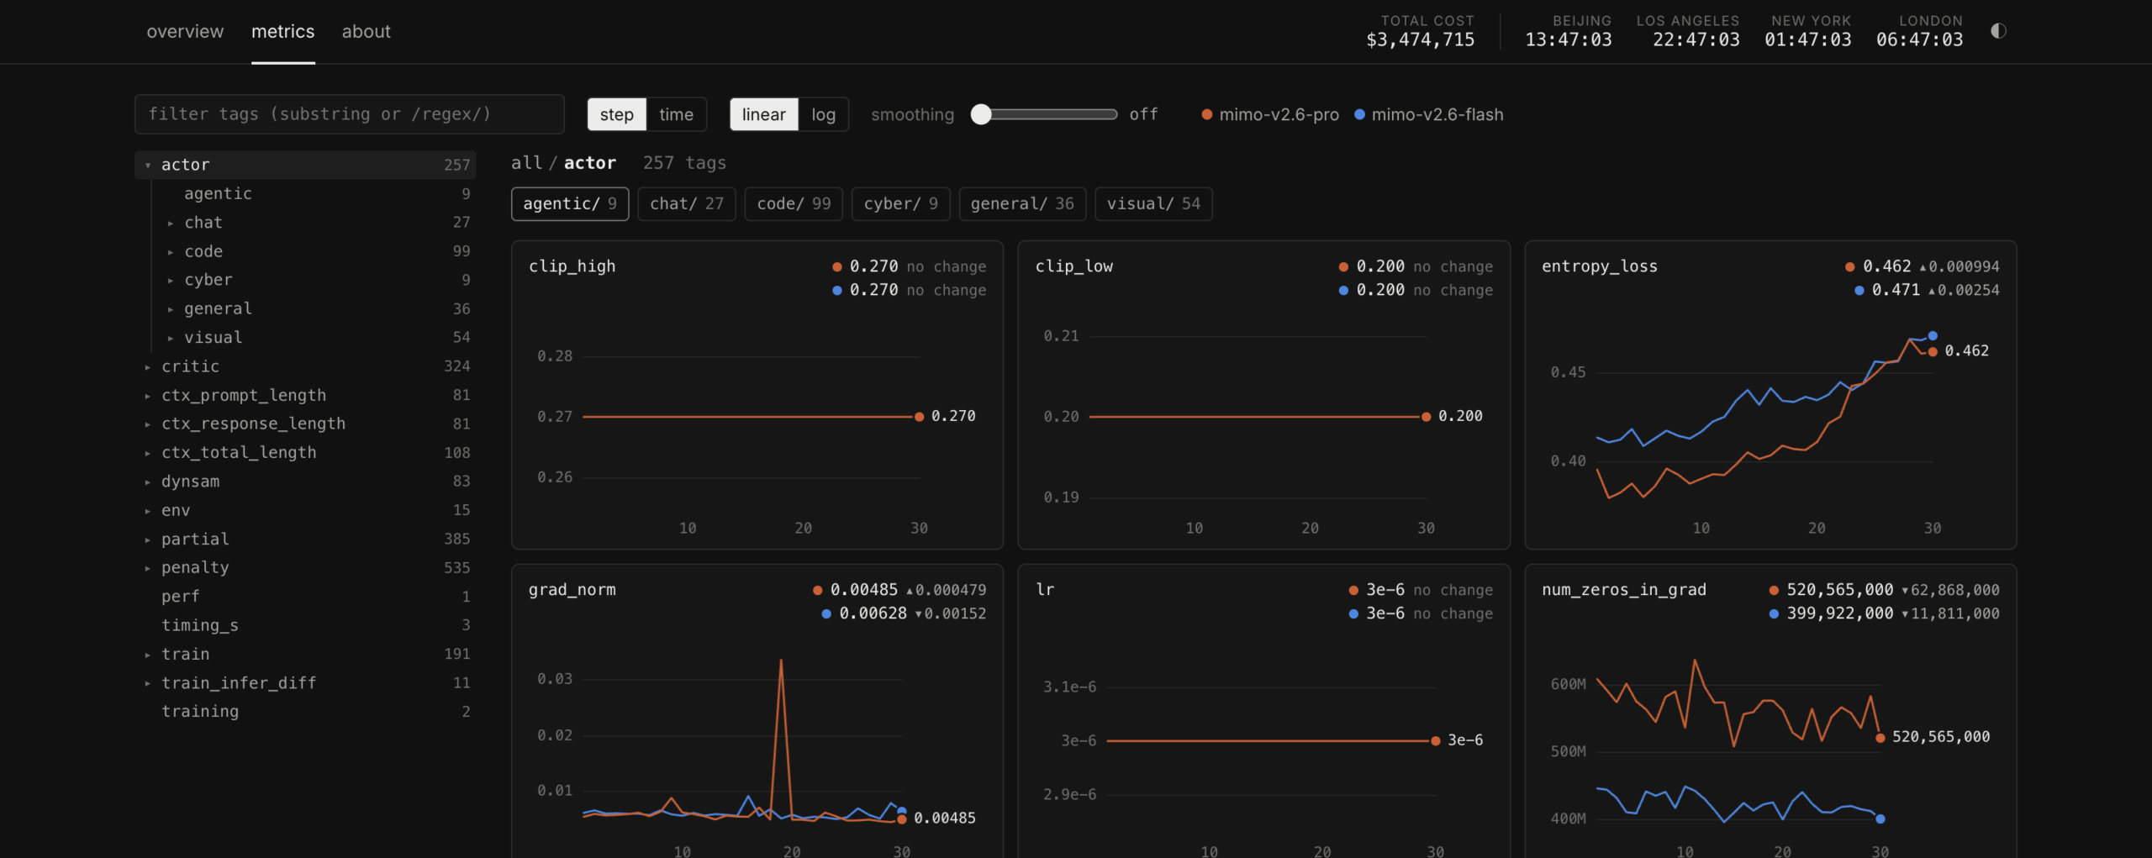This screenshot has height=858, width=2152.
Task: Click the code/ 99 tag chip
Action: point(794,204)
